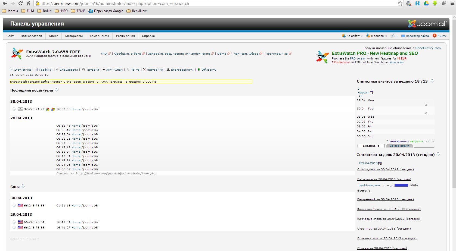This screenshot has height=251, width=456.
Task: Click the ExtraWatch eye logo
Action: (x=17, y=54)
